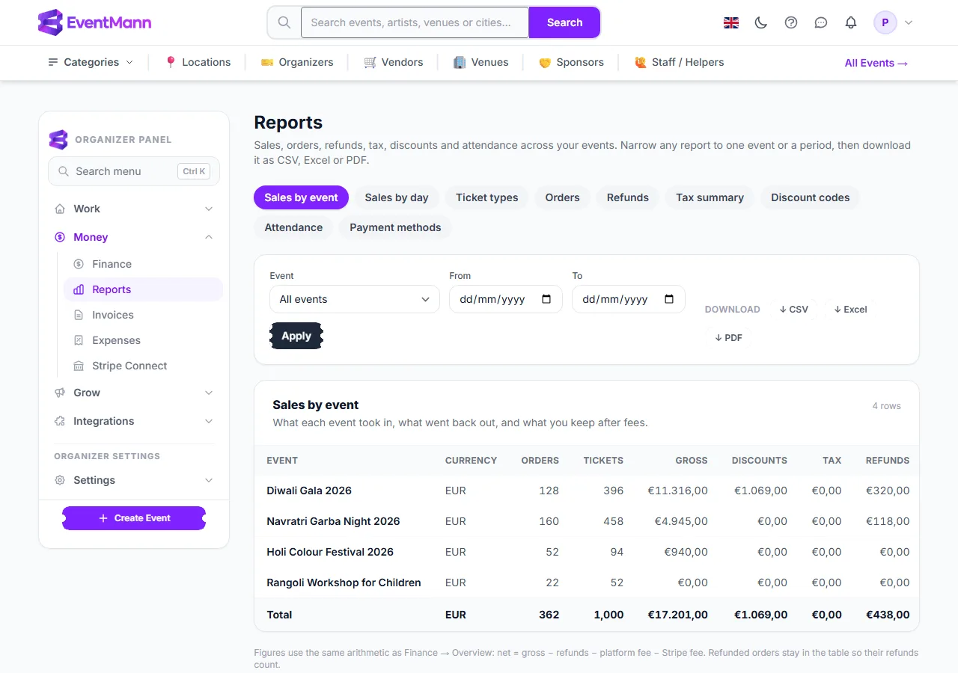Viewport: 958px width, 673px height.
Task: Open Invoices in the sidebar
Action: (143, 315)
